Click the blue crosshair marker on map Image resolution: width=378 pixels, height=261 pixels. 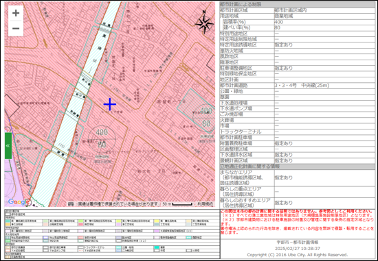(110, 104)
